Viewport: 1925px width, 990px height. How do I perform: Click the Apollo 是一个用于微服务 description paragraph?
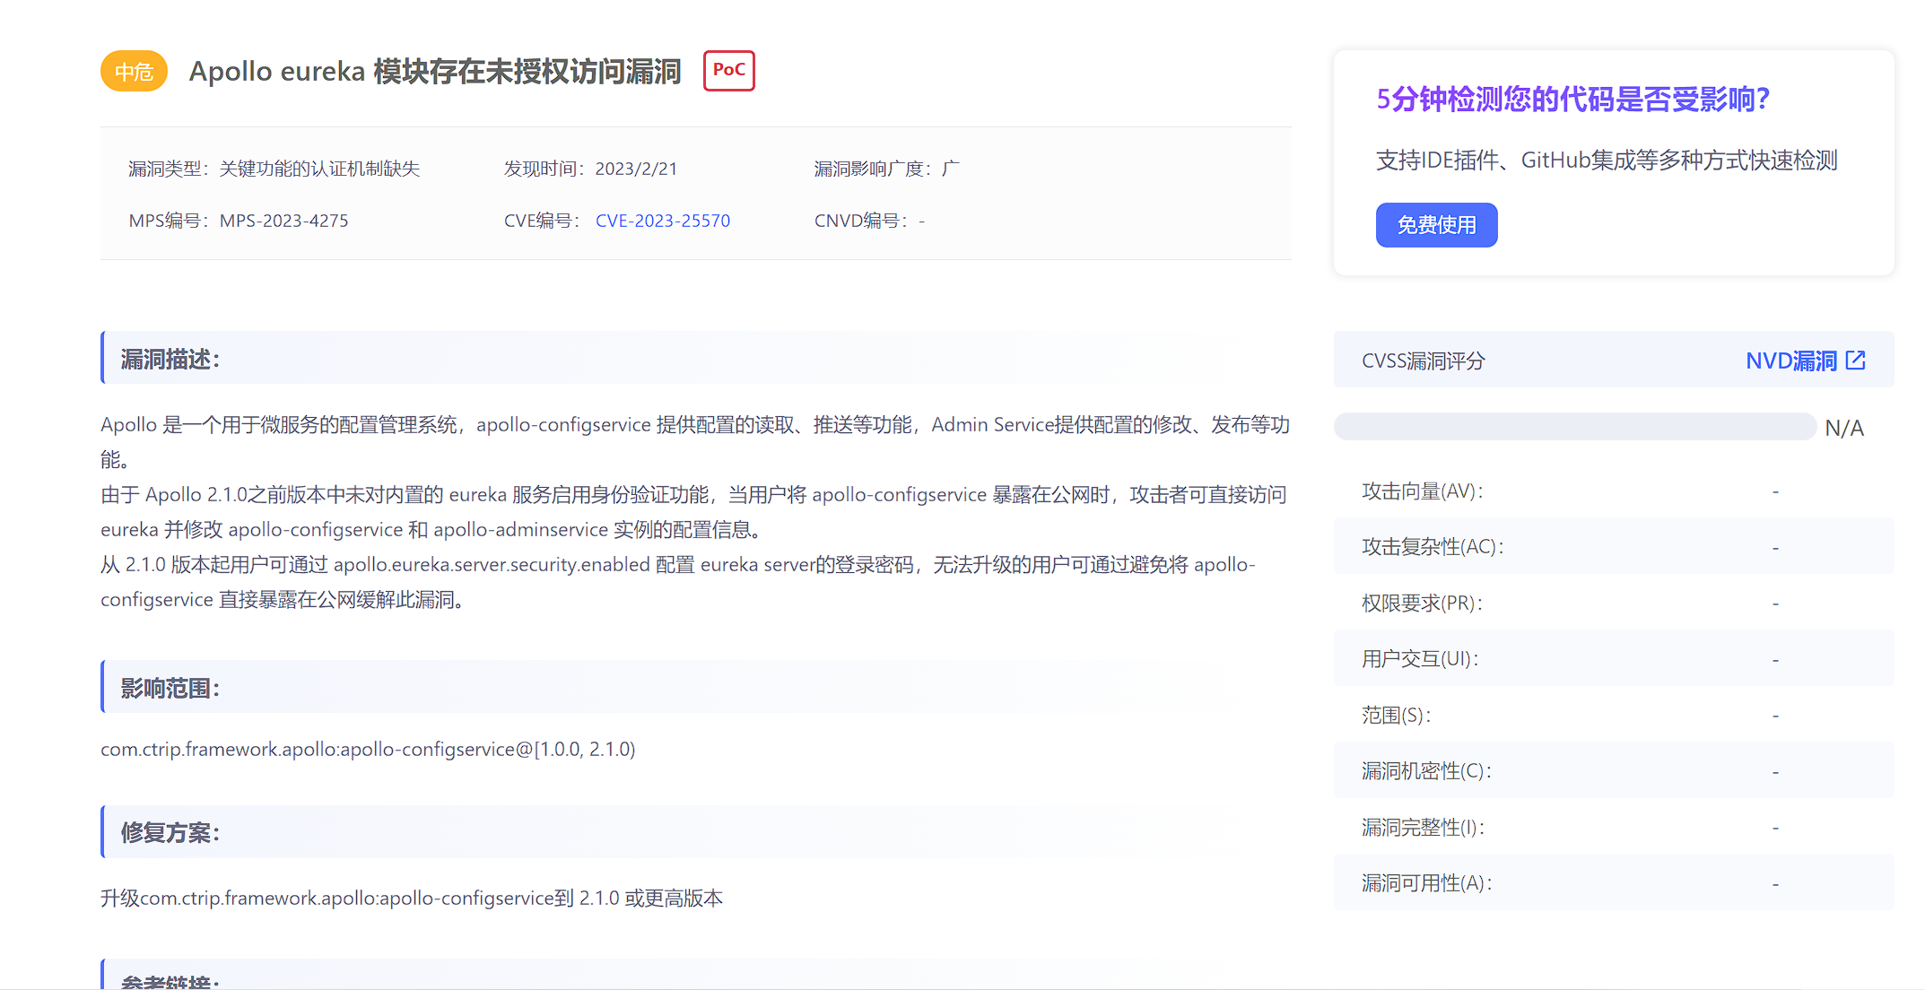tap(695, 442)
